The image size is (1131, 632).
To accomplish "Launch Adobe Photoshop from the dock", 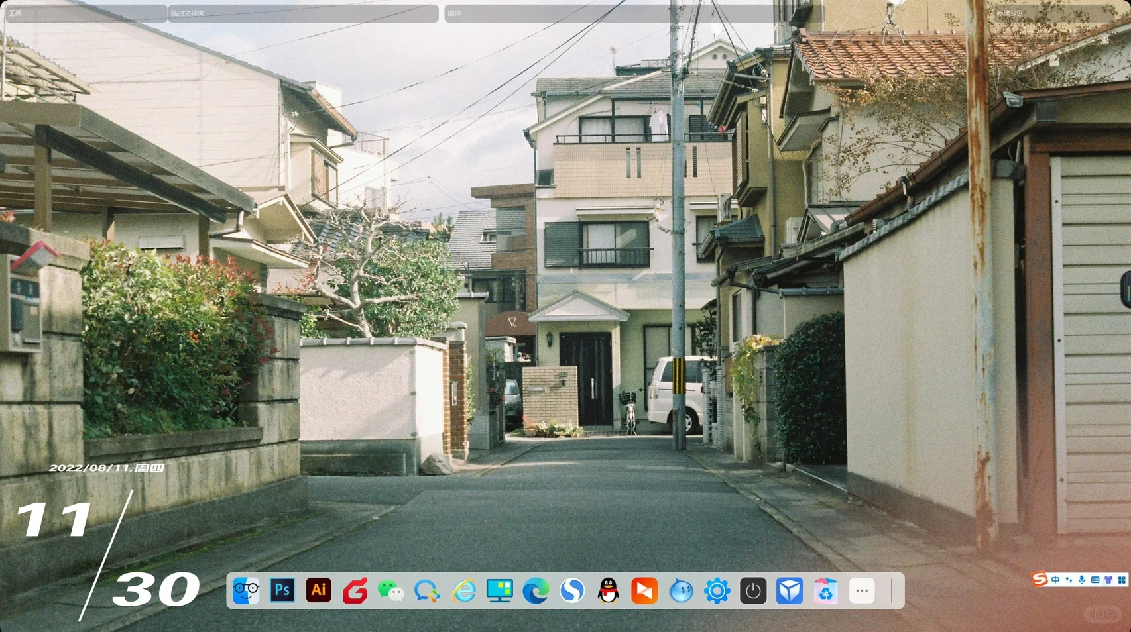I will (x=282, y=590).
